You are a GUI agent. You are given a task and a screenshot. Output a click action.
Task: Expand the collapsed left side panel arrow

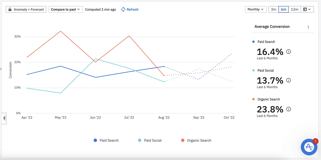[x=4, y=118]
